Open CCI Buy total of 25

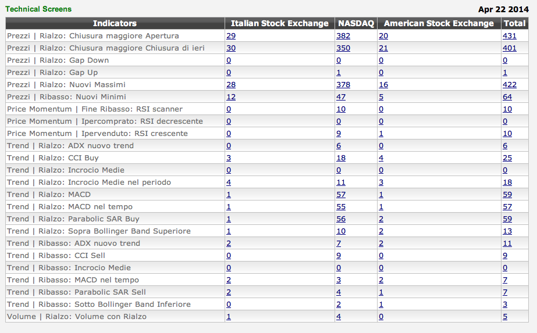507,158
